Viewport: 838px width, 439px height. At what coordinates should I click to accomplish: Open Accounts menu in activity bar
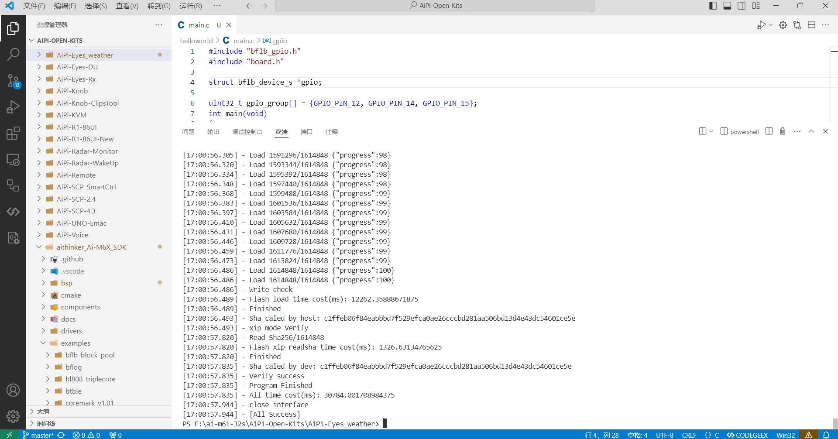tap(13, 390)
